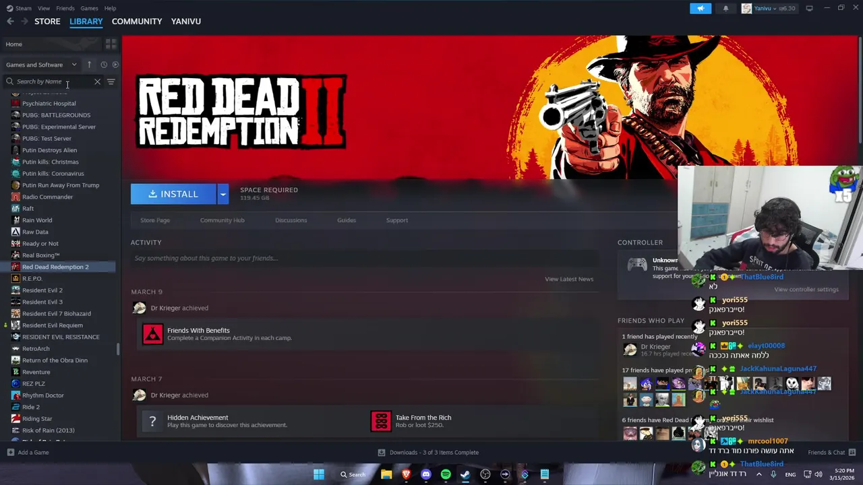Switch to the STORE tab

tap(47, 22)
